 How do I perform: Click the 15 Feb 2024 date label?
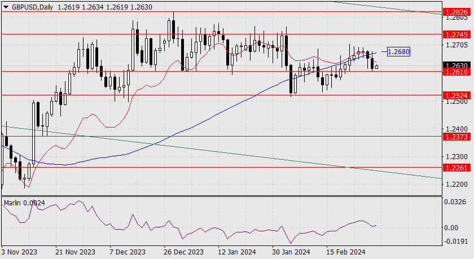346,252
